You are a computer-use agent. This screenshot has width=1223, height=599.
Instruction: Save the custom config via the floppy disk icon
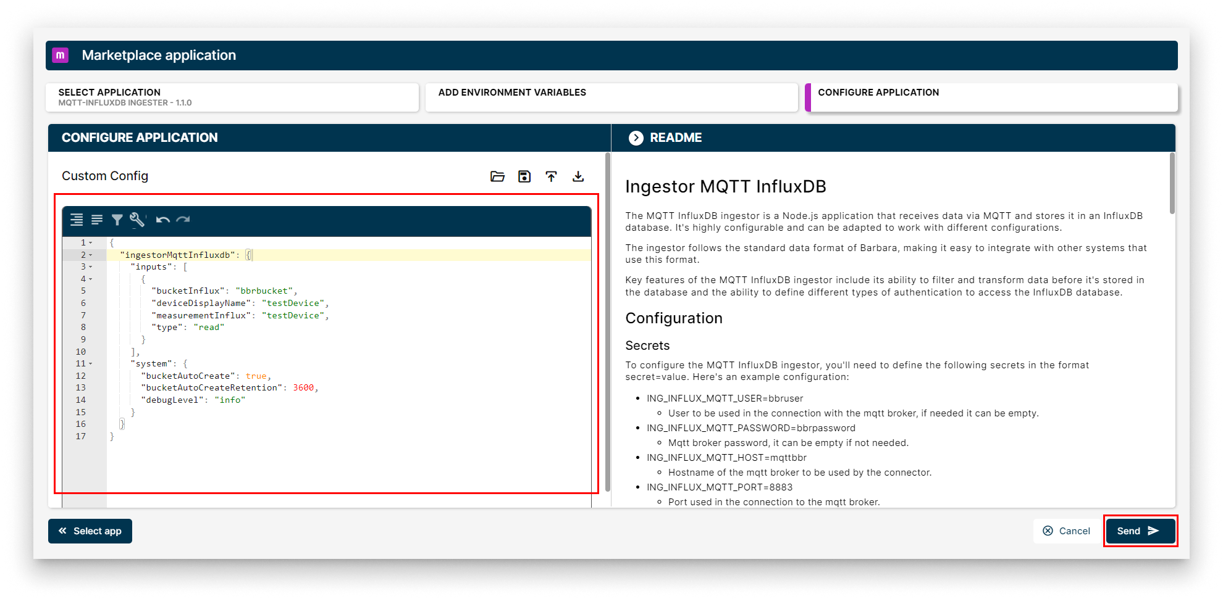coord(524,176)
